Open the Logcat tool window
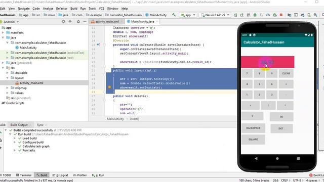 60,175
